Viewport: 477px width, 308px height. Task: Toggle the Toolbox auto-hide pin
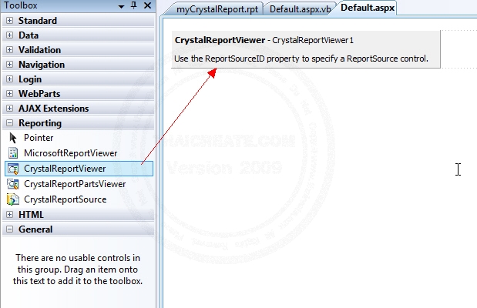coord(134,5)
